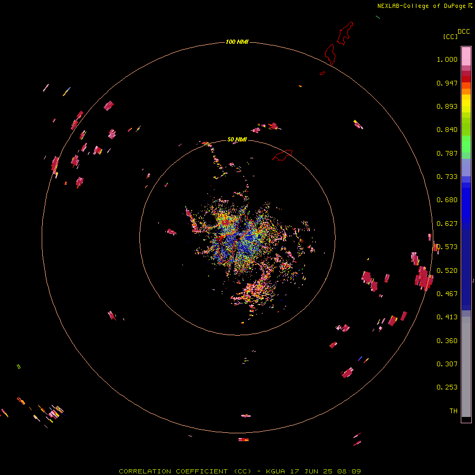The height and width of the screenshot is (475, 475).
Task: Select the 1.000 scale value
Action: pos(447,59)
